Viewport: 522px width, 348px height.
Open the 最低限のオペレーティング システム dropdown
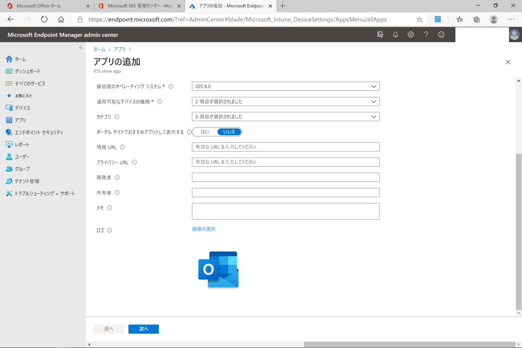point(285,86)
